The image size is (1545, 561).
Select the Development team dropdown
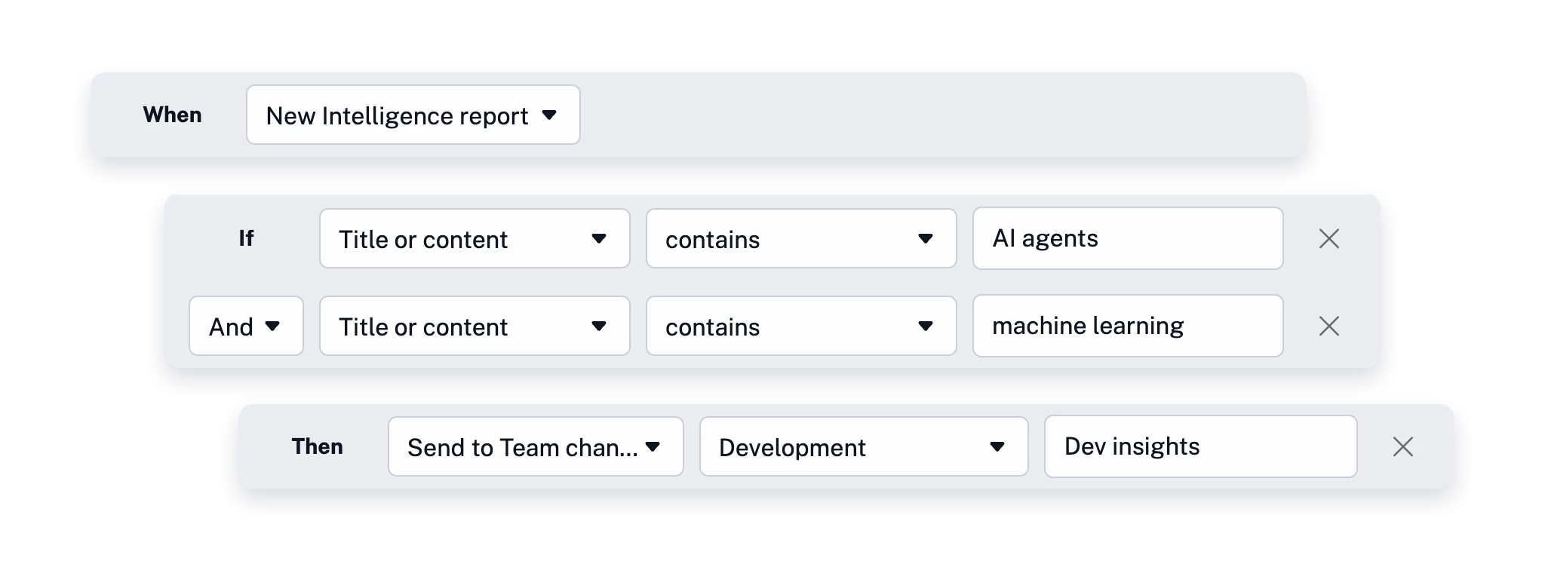[x=863, y=446]
